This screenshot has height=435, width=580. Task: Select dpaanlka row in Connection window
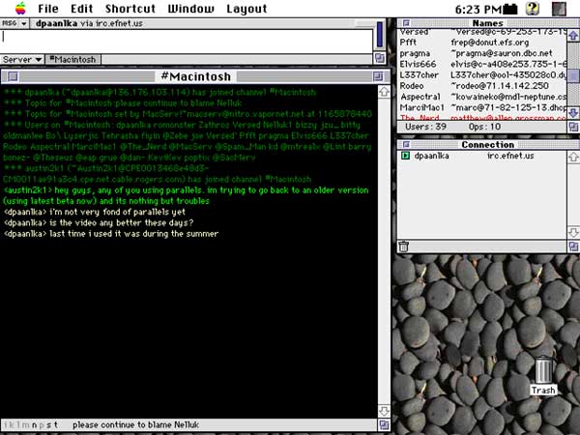point(482,156)
